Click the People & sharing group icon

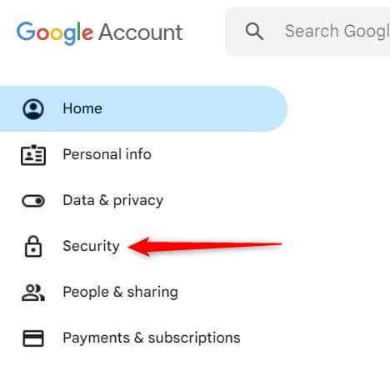(x=33, y=293)
